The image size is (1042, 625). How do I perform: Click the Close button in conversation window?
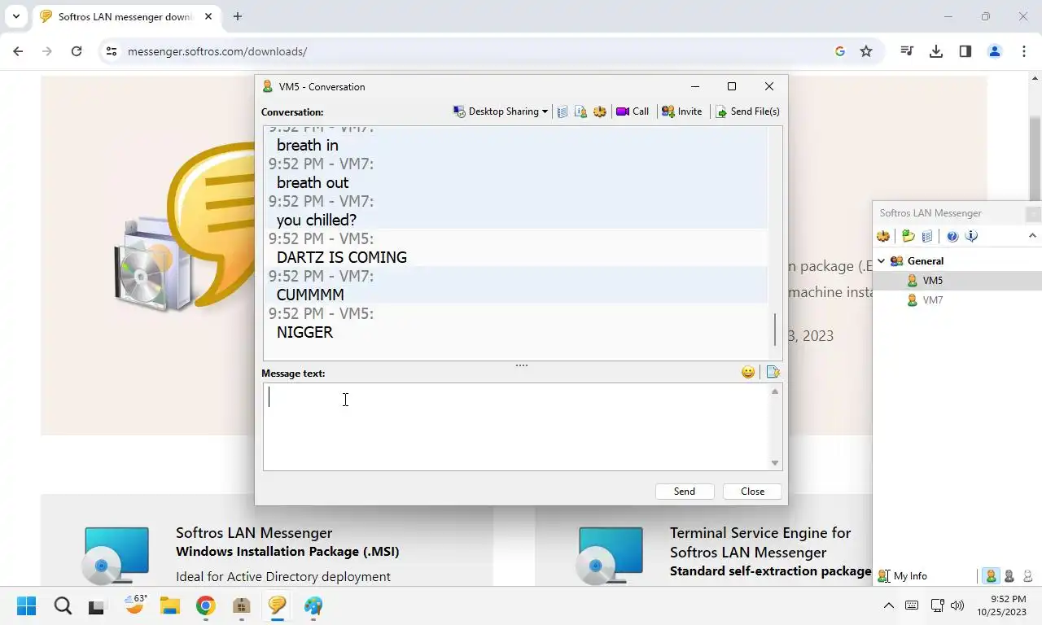tap(753, 492)
